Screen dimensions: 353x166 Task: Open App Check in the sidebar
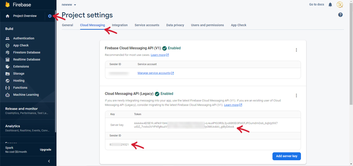21,45
